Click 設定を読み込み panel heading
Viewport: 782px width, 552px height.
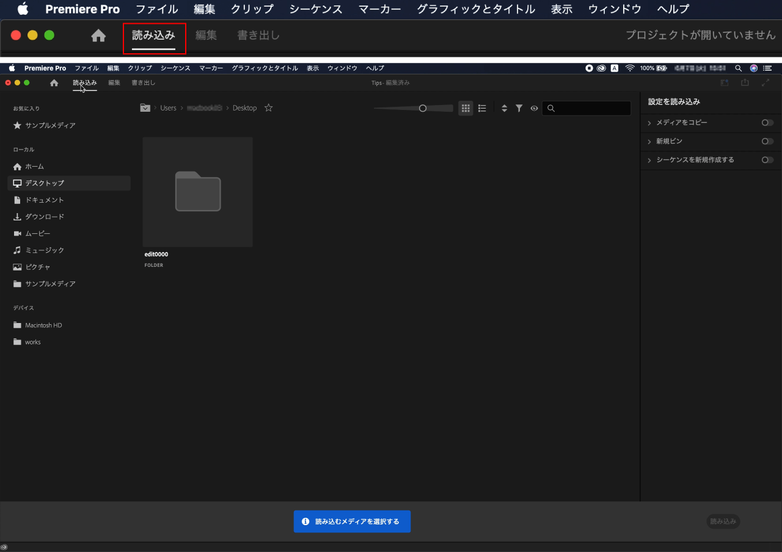pyautogui.click(x=674, y=102)
